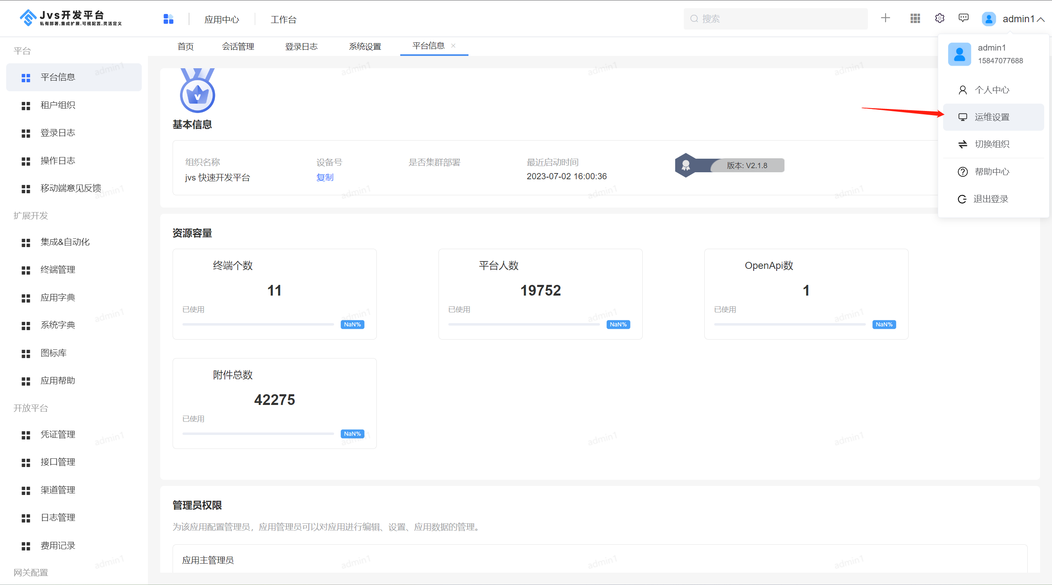Click the plus add icon in header

(886, 18)
